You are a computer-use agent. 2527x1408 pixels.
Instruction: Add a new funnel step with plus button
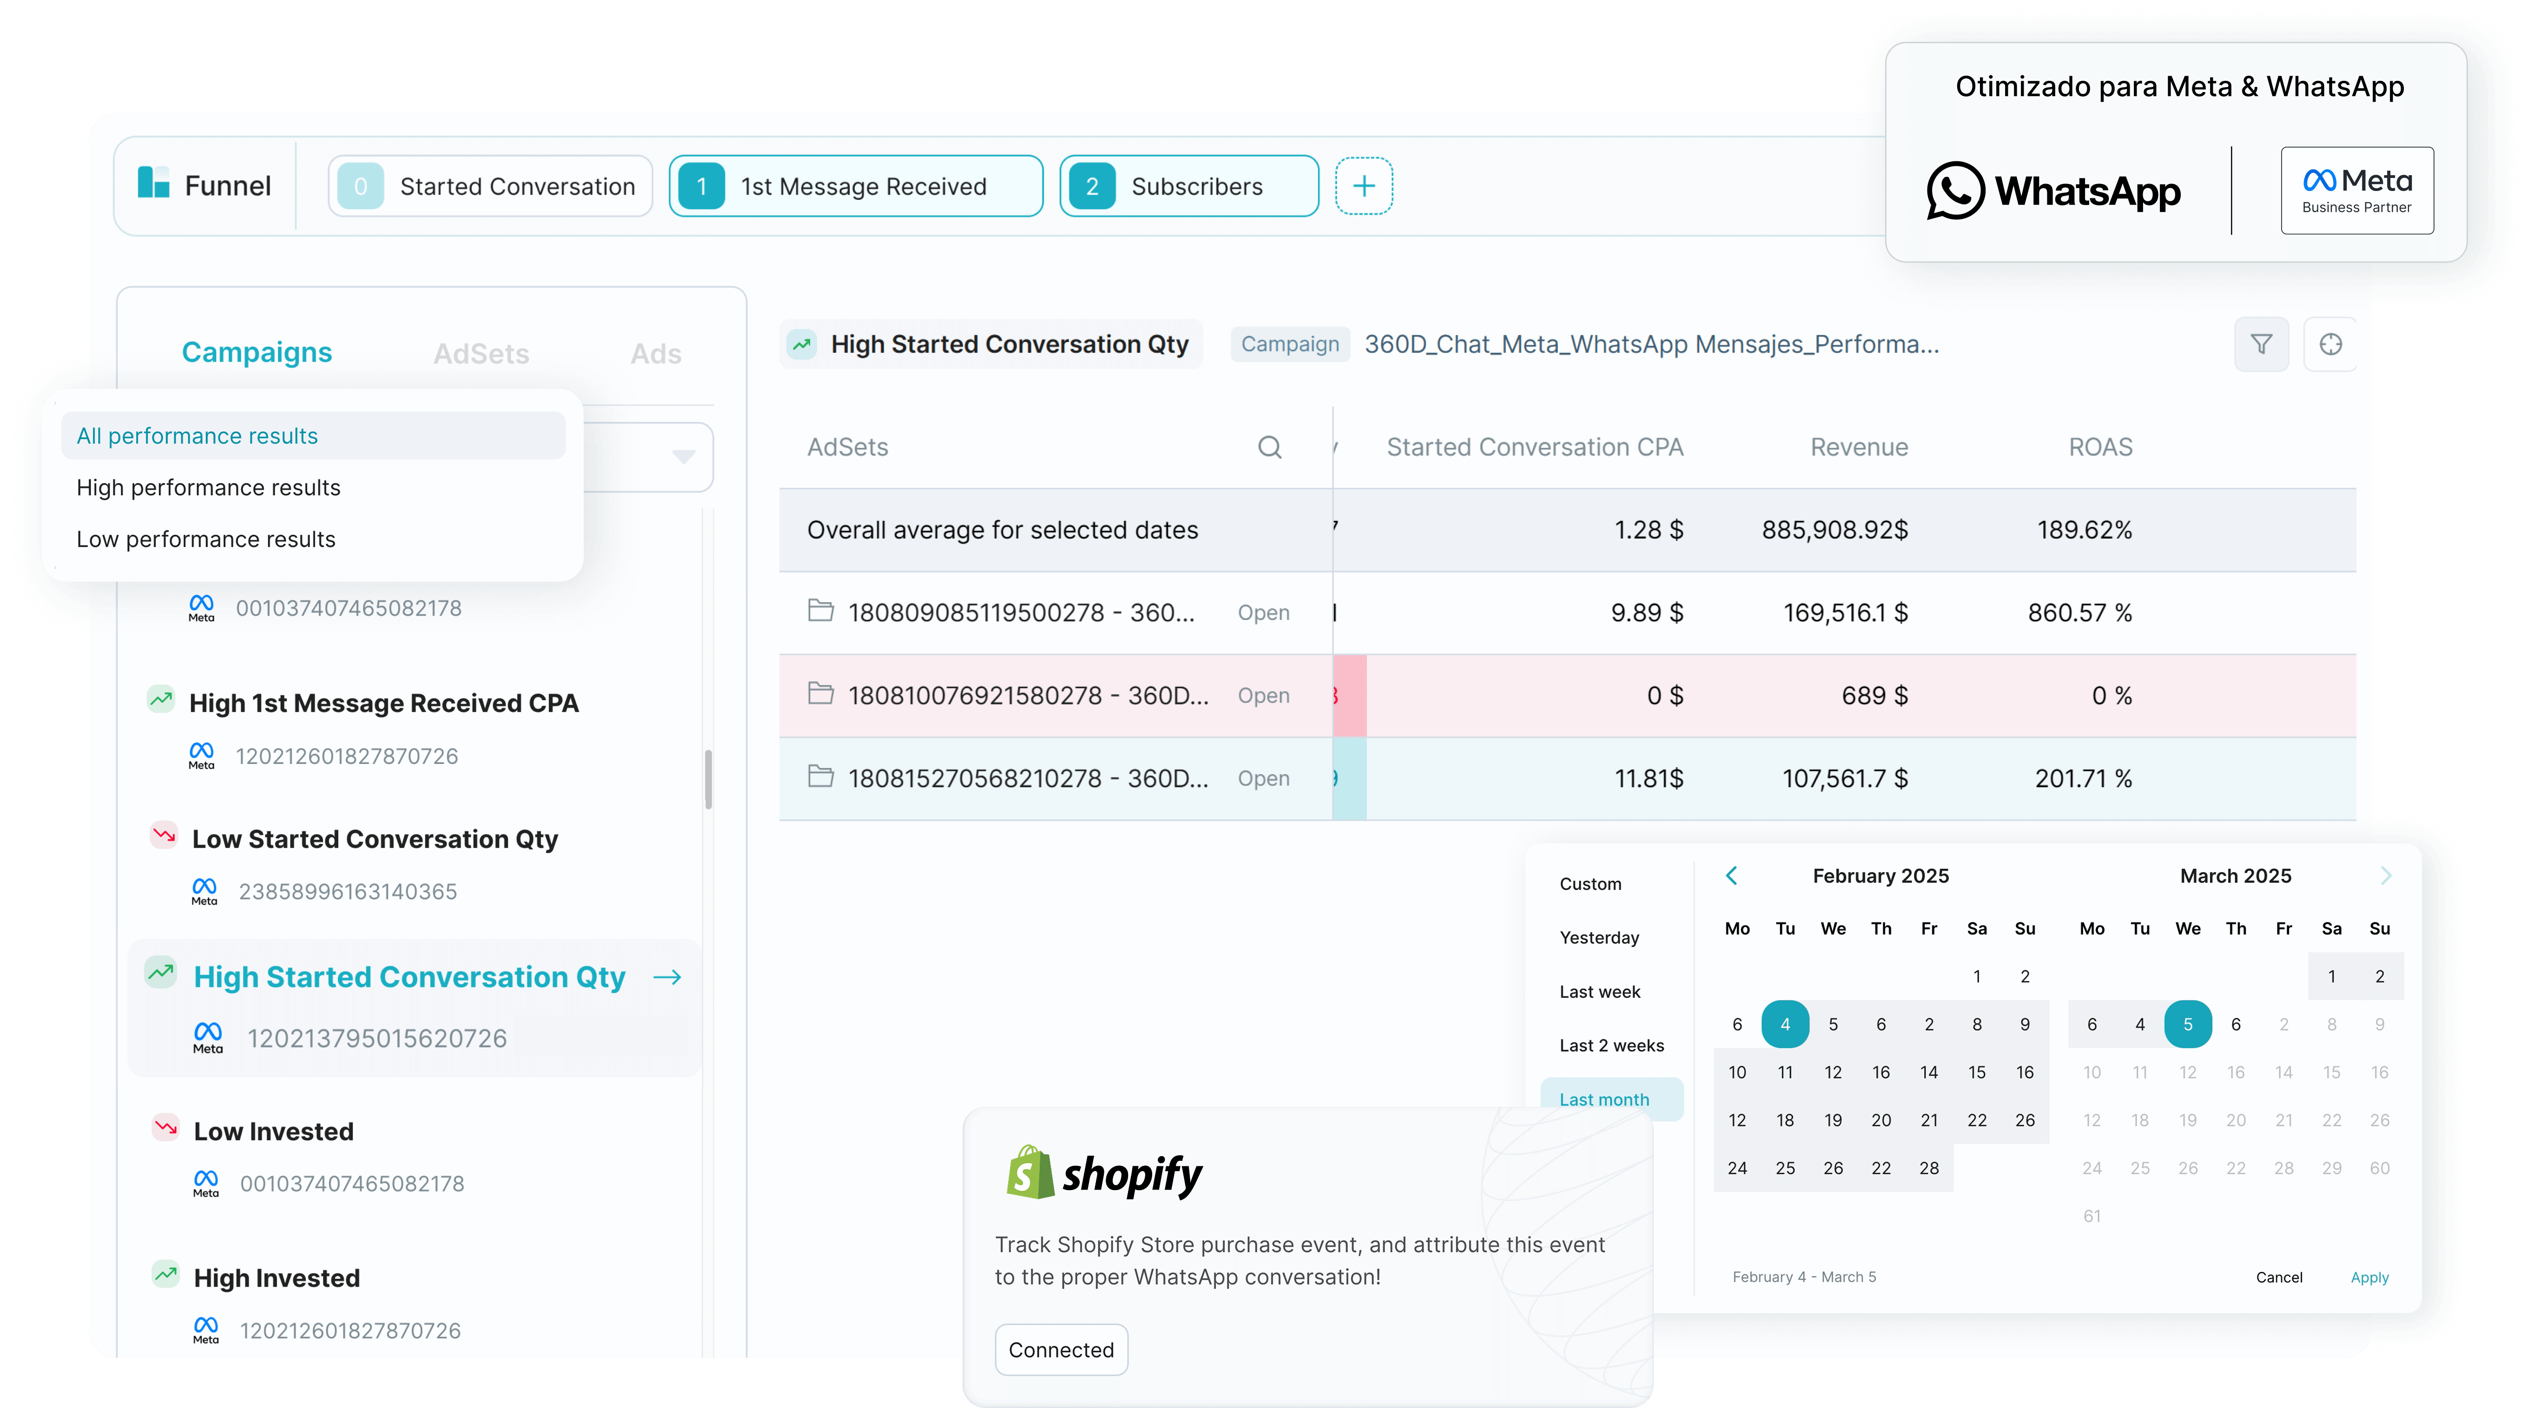[1364, 185]
